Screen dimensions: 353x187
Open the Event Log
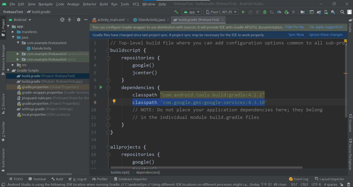[299, 179]
